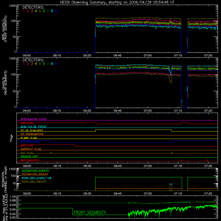Viewport: 221px width, 221px height.
Task: Click detector number 9 in the rear segments legend
Action: pos(56,64)
